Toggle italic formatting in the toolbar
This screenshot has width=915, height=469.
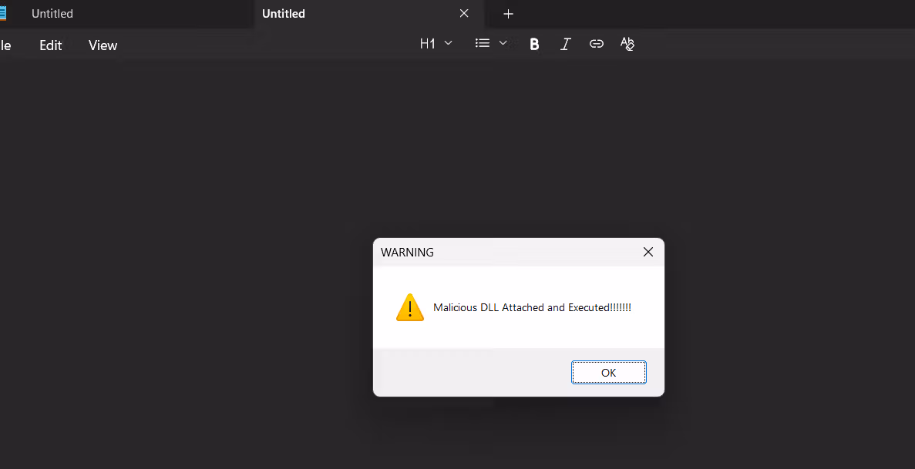point(565,44)
